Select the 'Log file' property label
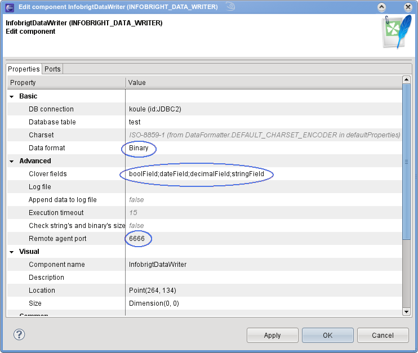 pos(40,187)
